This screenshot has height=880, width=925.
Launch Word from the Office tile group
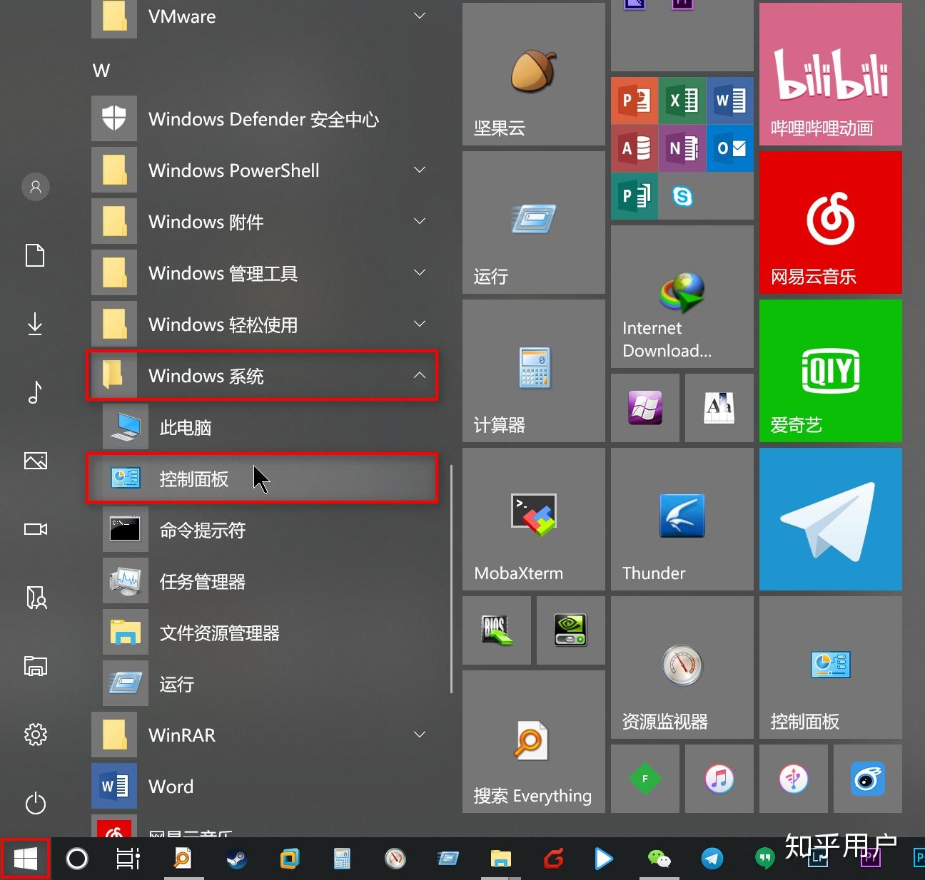(729, 101)
